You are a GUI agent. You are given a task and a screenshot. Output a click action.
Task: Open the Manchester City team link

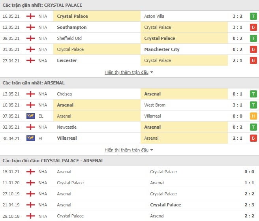(x=162, y=49)
